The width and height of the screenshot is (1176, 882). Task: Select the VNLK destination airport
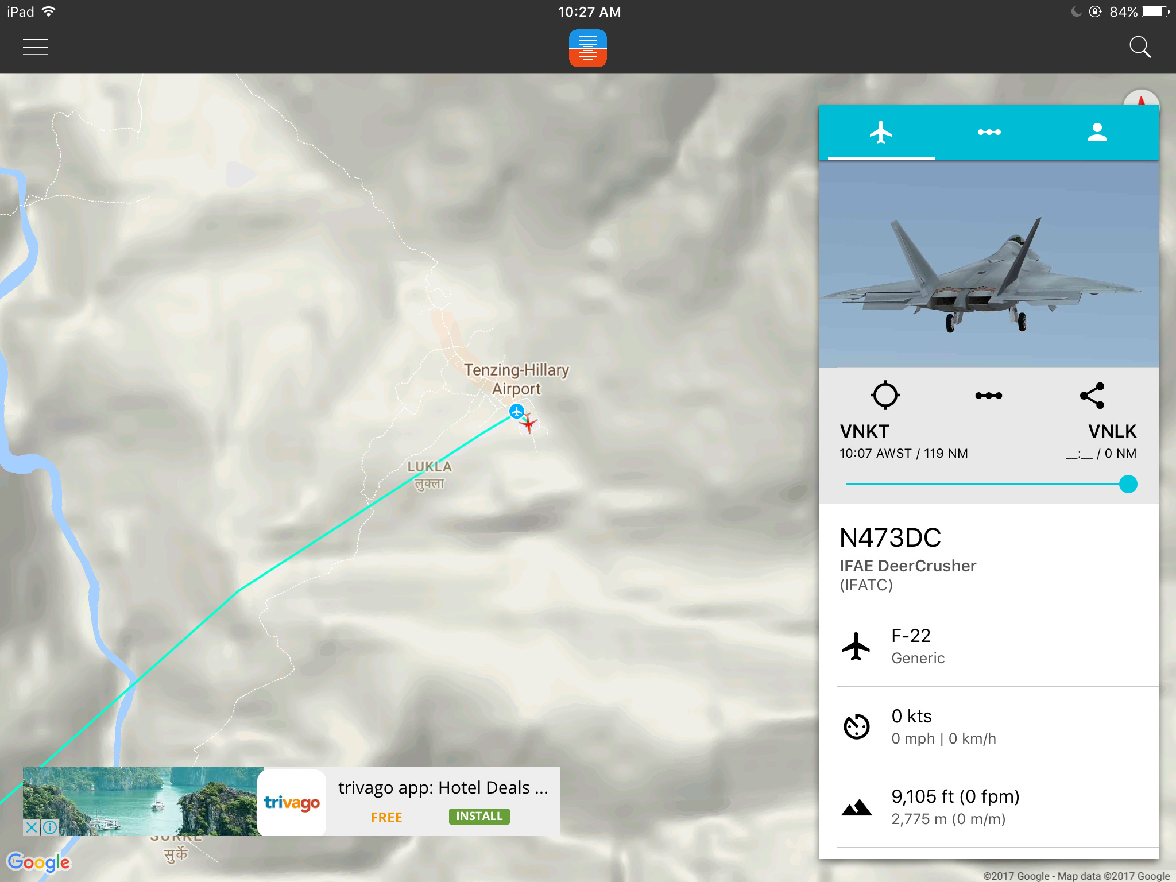(x=1112, y=431)
